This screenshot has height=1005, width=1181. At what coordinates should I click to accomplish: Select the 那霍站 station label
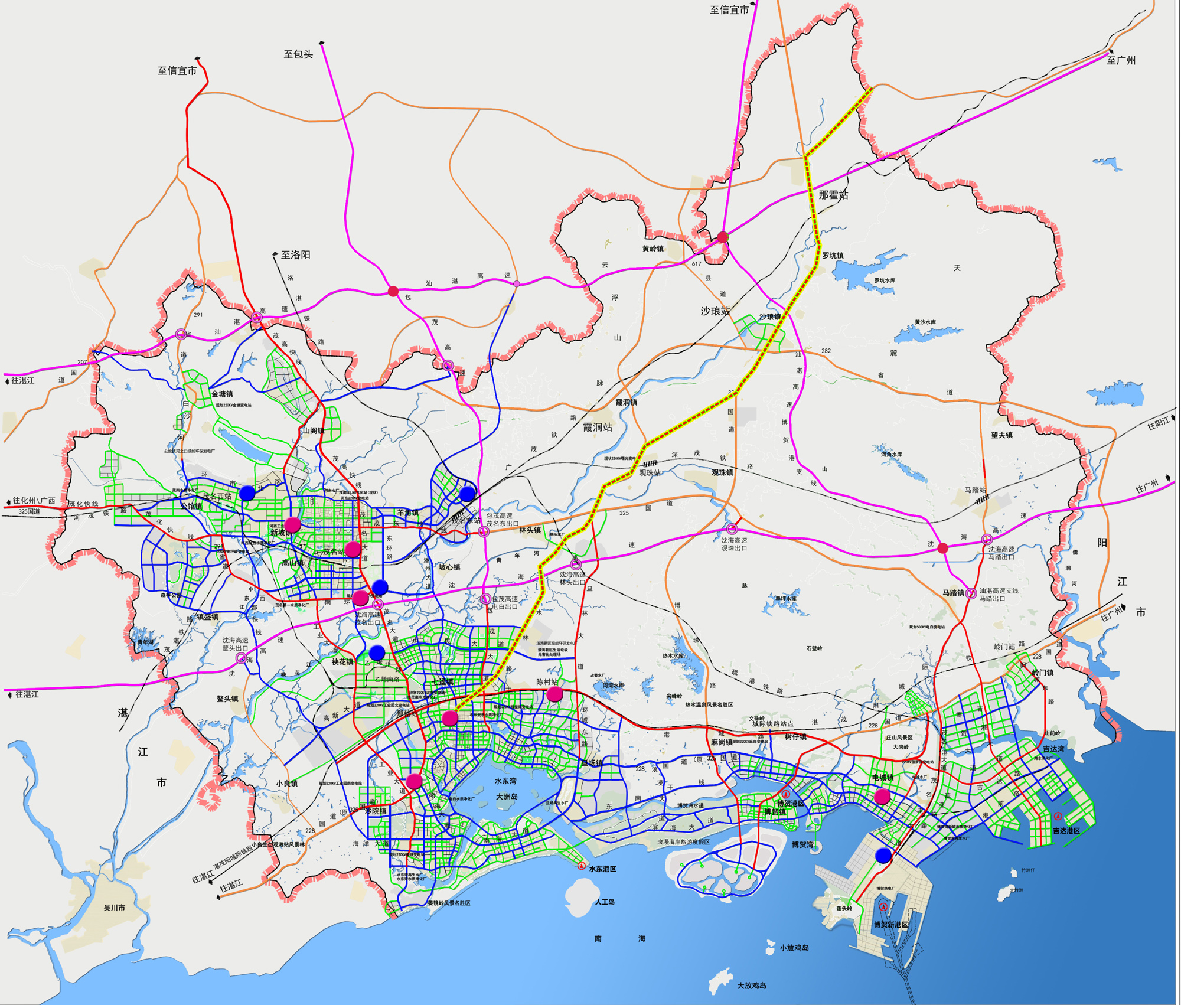point(833,195)
